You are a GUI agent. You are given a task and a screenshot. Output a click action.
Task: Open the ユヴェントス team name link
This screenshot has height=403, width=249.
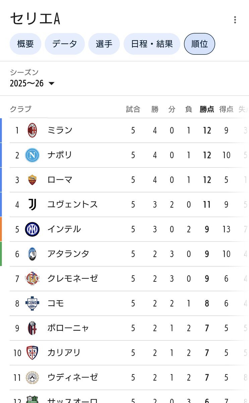pos(72,205)
